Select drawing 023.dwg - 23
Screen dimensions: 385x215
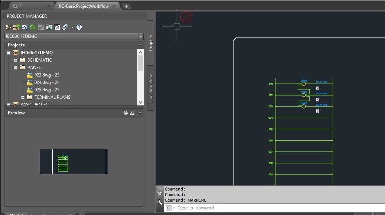click(x=47, y=75)
